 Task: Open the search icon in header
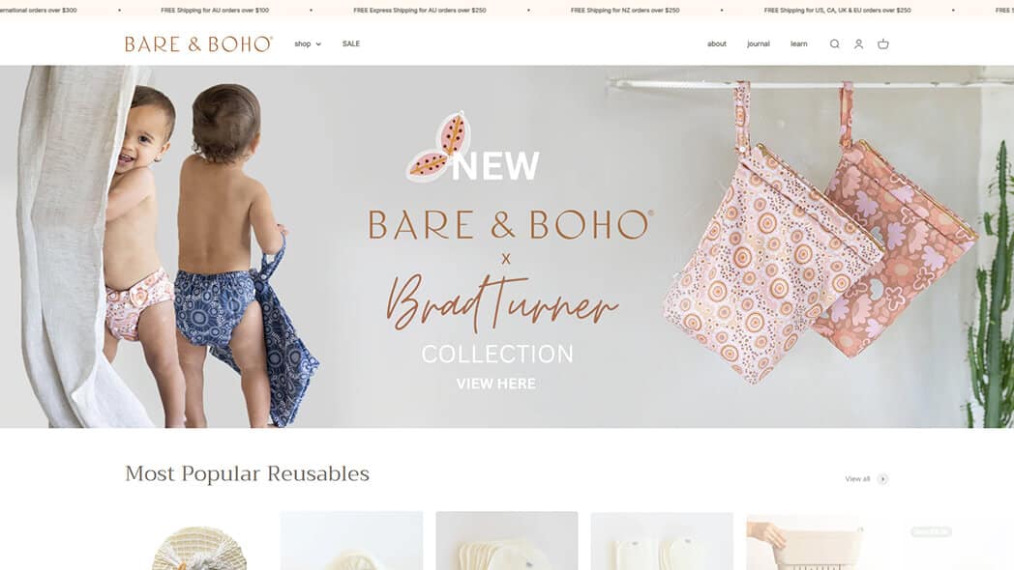834,43
